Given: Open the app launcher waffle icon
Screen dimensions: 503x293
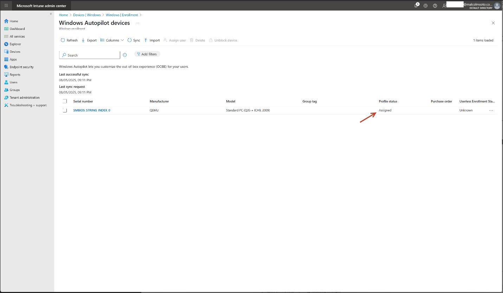Looking at the screenshot, I should (x=6, y=6).
